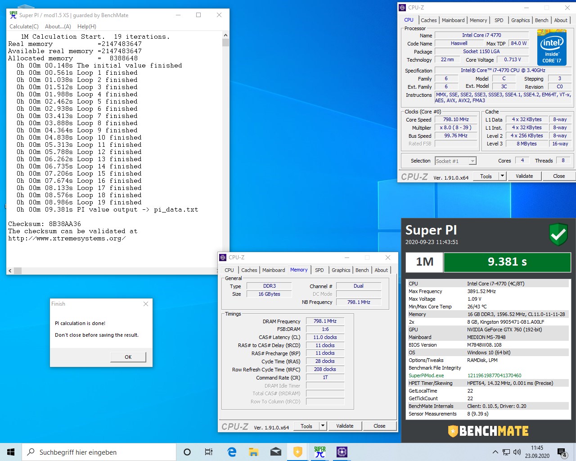This screenshot has height=461, width=576.
Task: Open the Windows Start menu
Action: (x=11, y=452)
